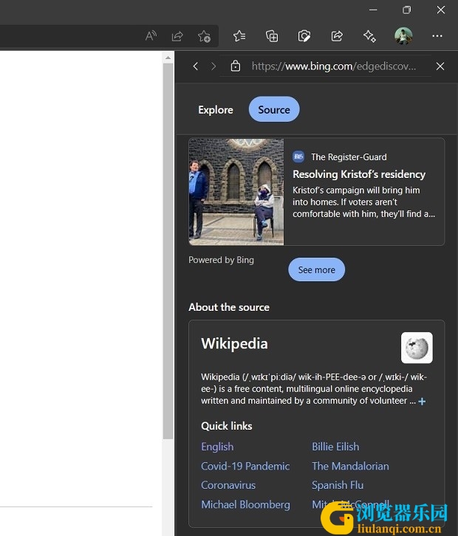458x536 pixels.
Task: Open the English quick link
Action: click(217, 447)
